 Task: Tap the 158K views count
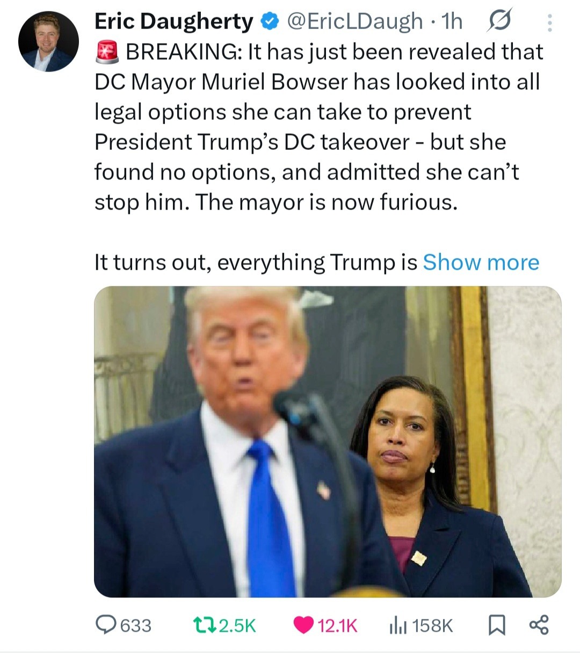coord(433,625)
